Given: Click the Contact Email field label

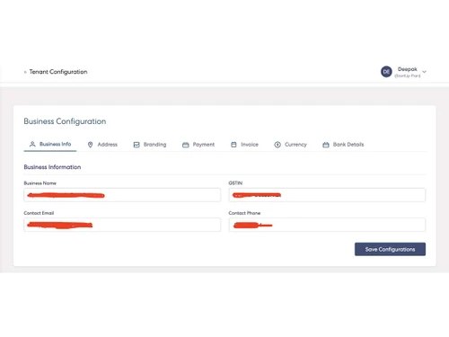Looking at the screenshot, I should pos(39,213).
